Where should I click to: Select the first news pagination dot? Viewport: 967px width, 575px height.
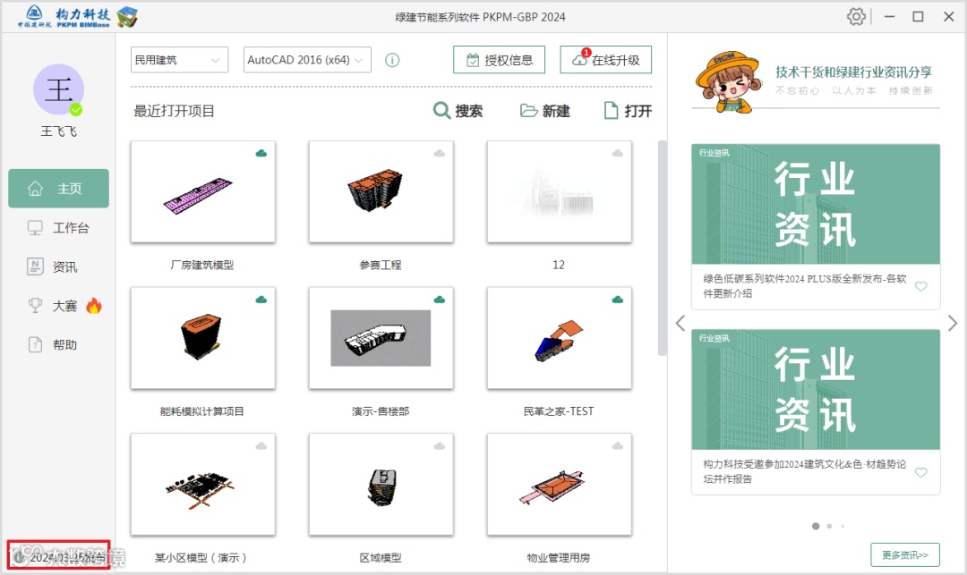[x=816, y=526]
